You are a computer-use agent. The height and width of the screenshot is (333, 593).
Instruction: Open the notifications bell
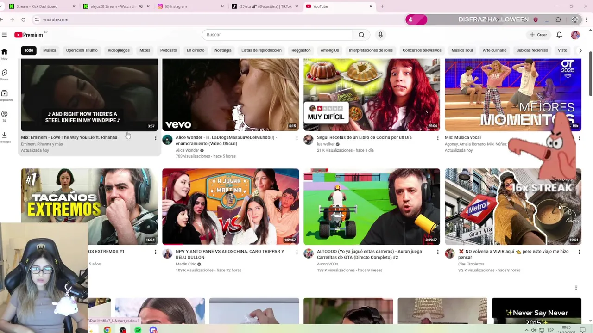(559, 35)
